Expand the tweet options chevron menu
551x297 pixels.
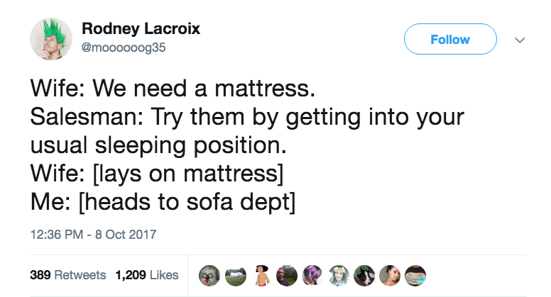coord(520,40)
